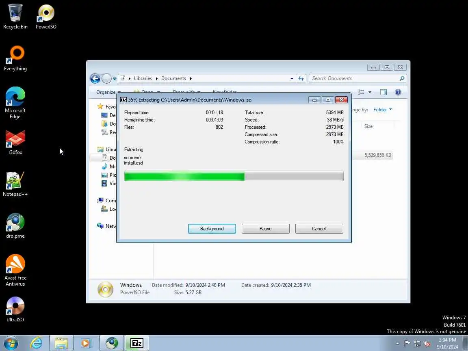Click the green extraction progress bar
This screenshot has width=468, height=351.
pyautogui.click(x=234, y=176)
